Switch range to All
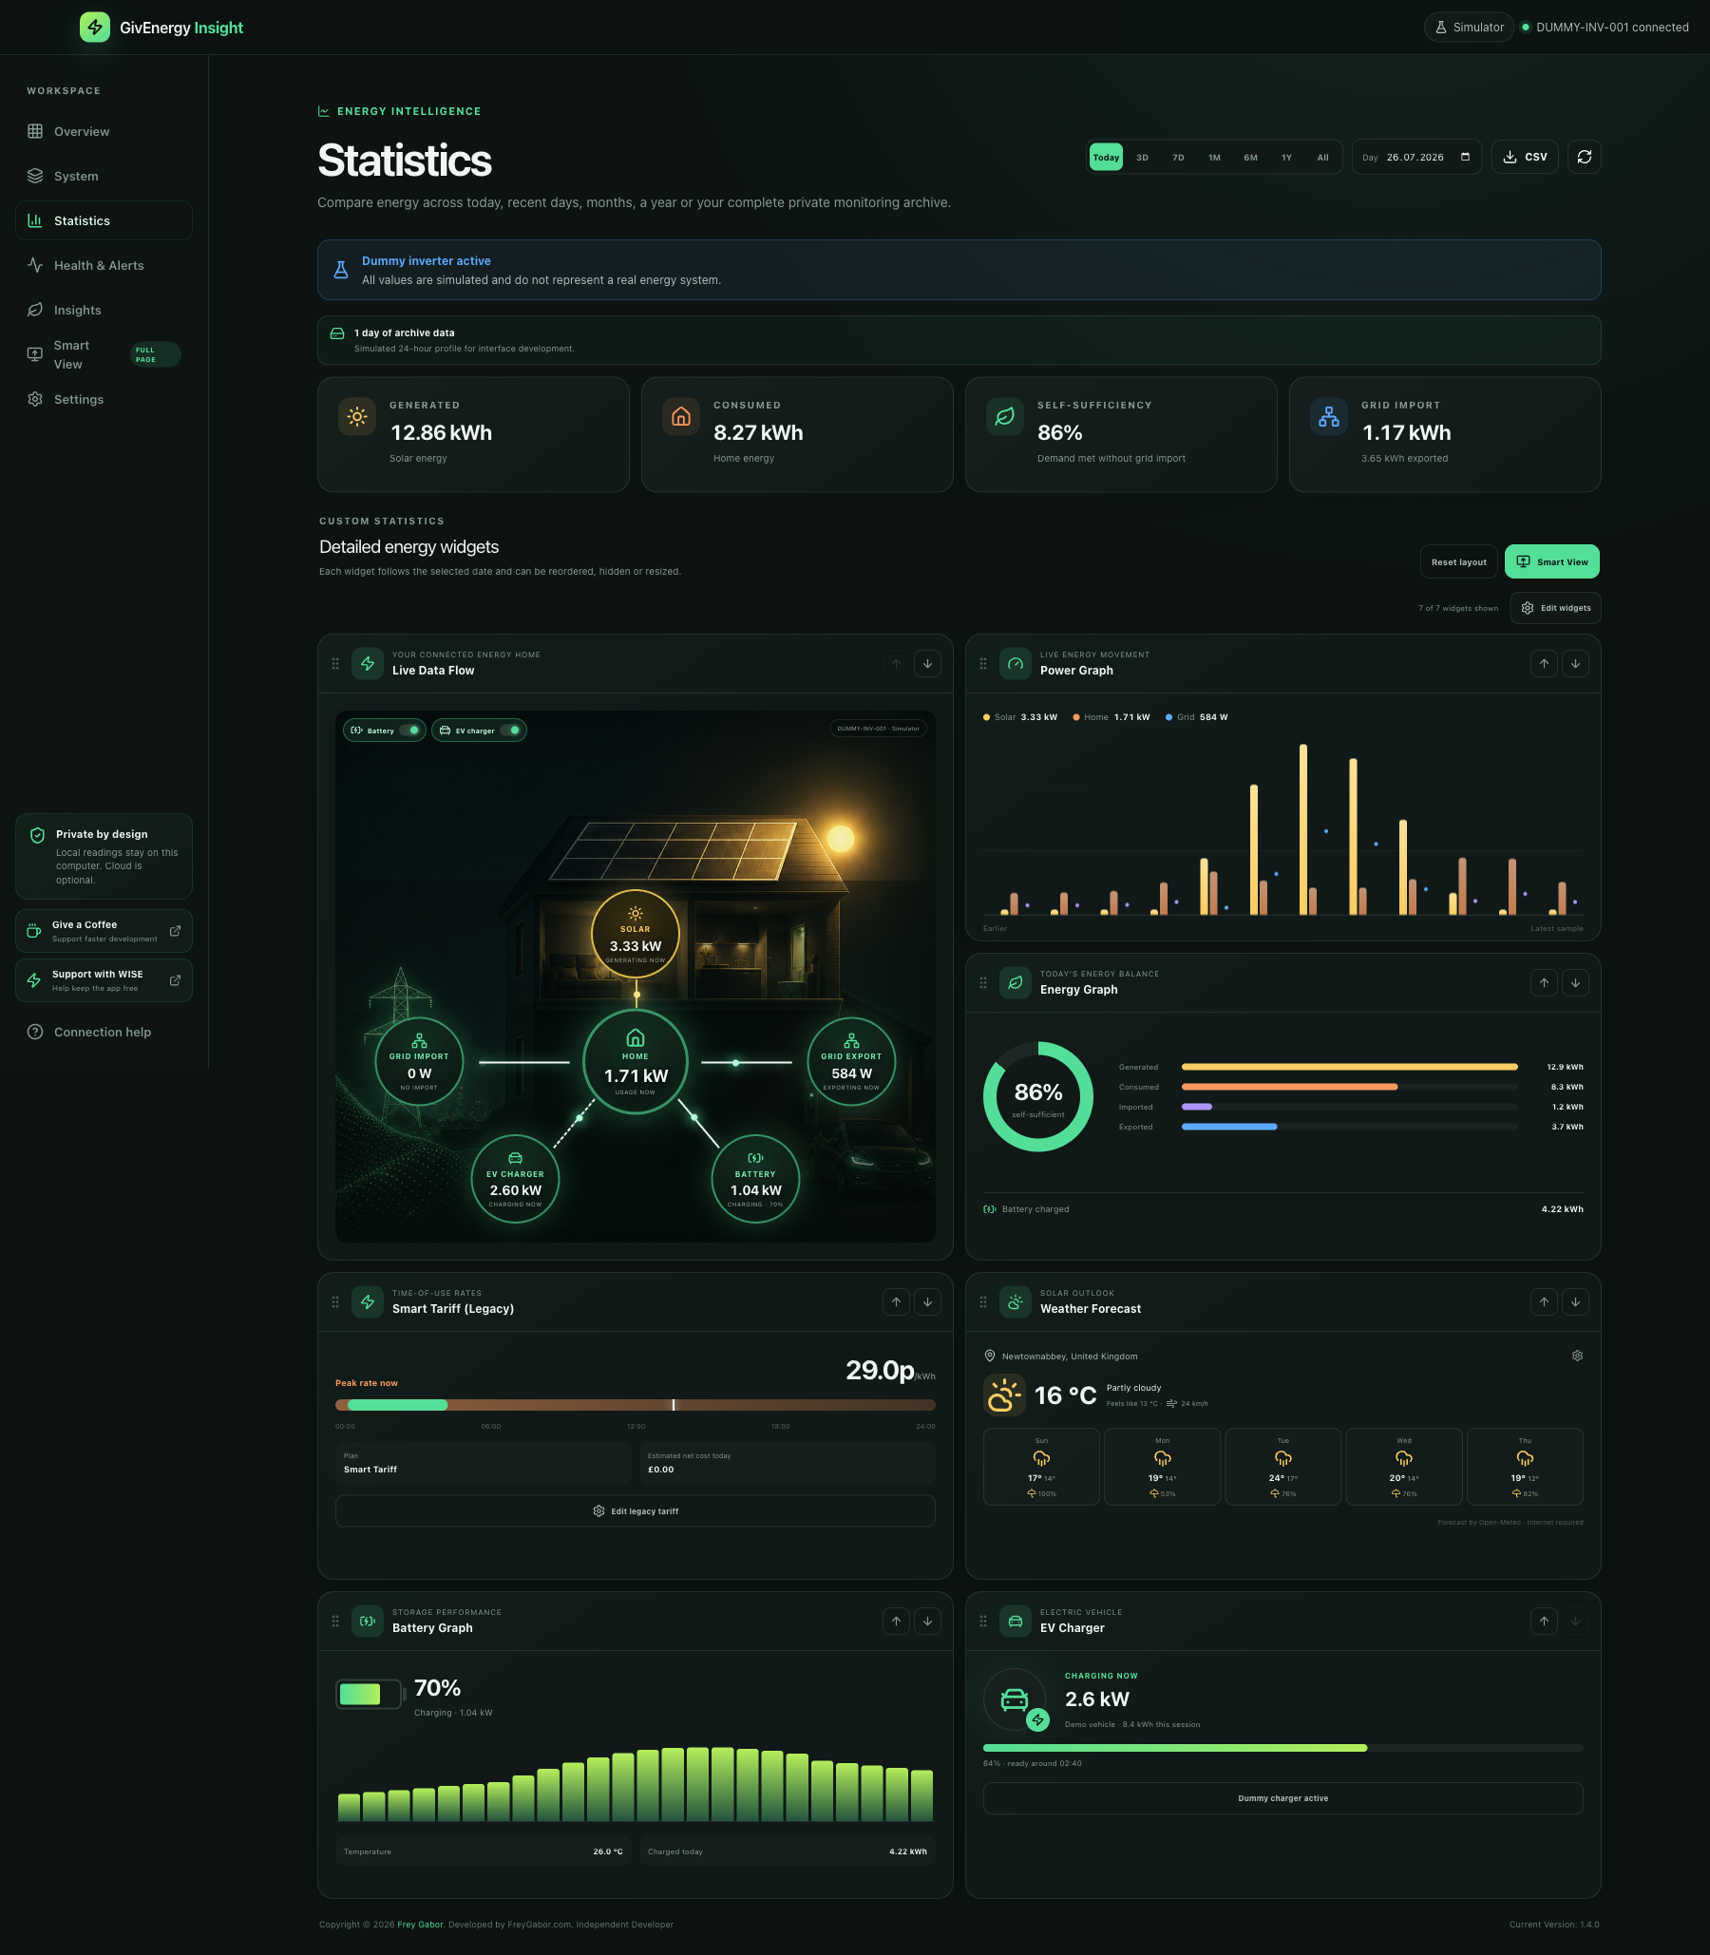The height and width of the screenshot is (1955, 1710). (x=1322, y=158)
